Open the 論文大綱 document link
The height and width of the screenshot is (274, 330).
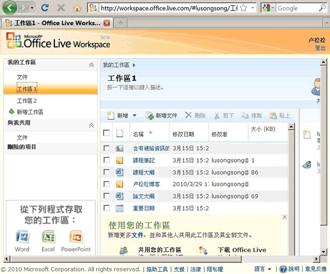point(144,196)
